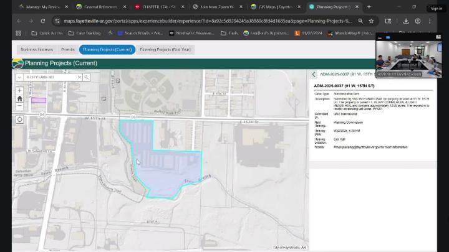Go back in the project details panel
Image resolution: width=449 pixels, height=252 pixels.
pyautogui.click(x=314, y=75)
